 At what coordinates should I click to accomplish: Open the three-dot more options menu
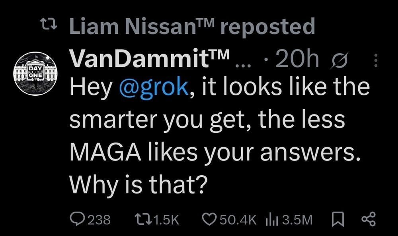tap(376, 60)
